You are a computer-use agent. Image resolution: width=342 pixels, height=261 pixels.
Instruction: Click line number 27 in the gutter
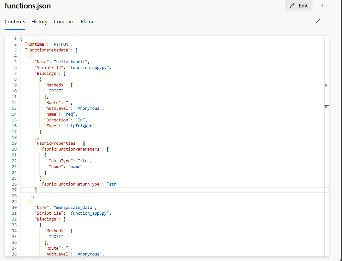[x=14, y=190]
